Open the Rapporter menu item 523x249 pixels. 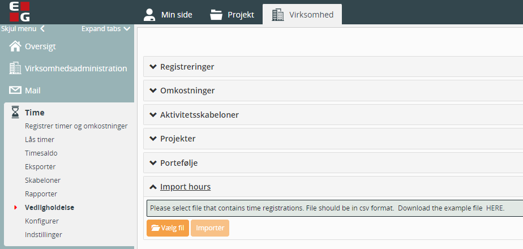click(40, 194)
